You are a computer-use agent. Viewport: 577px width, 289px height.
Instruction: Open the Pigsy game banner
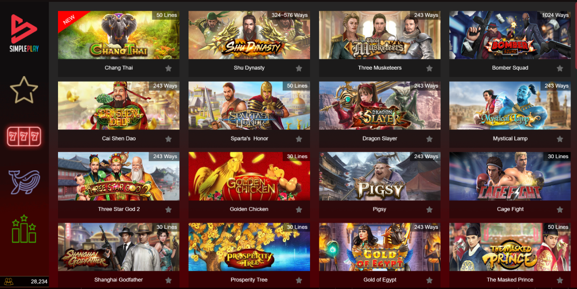click(x=380, y=176)
